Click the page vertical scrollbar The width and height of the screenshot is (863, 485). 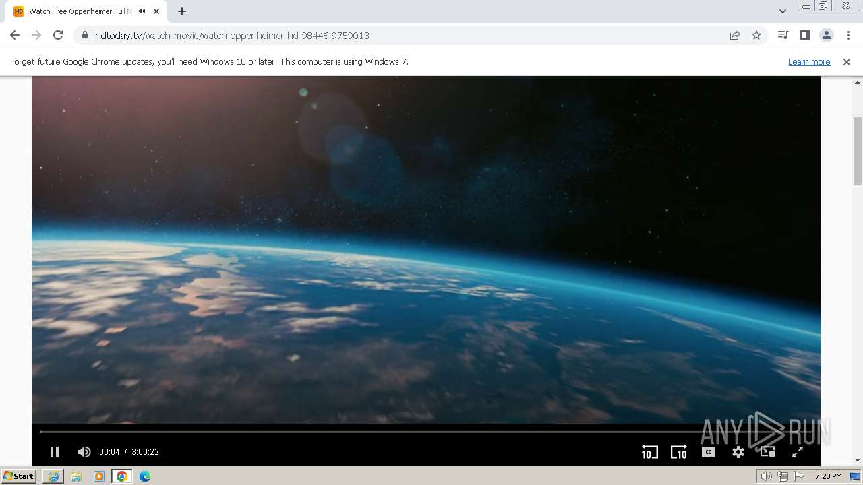click(x=858, y=152)
